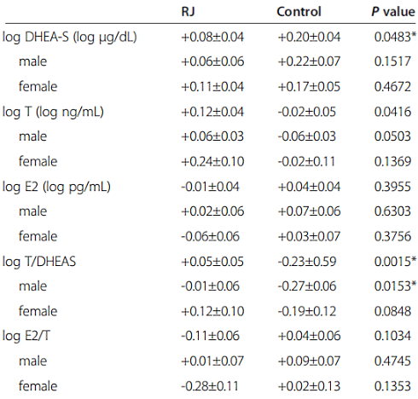Click P value 0.0483 with asterisk
Screen dimensions: 418x399
tap(395, 37)
